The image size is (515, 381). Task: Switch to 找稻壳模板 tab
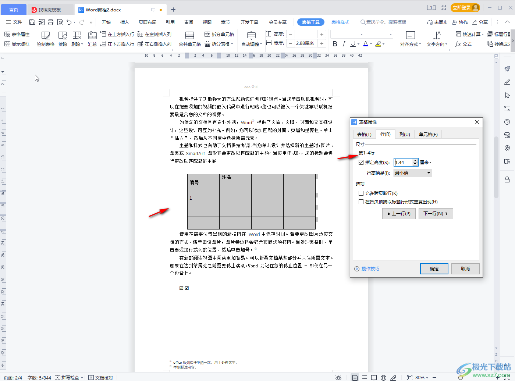coord(50,10)
